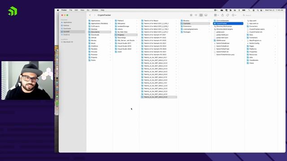Select Downloads in the Finder sidebar
The image size is (287, 161).
coord(66,29)
